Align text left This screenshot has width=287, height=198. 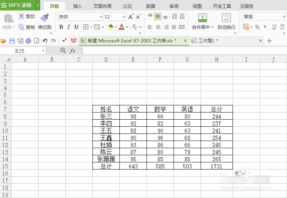(x=150, y=27)
